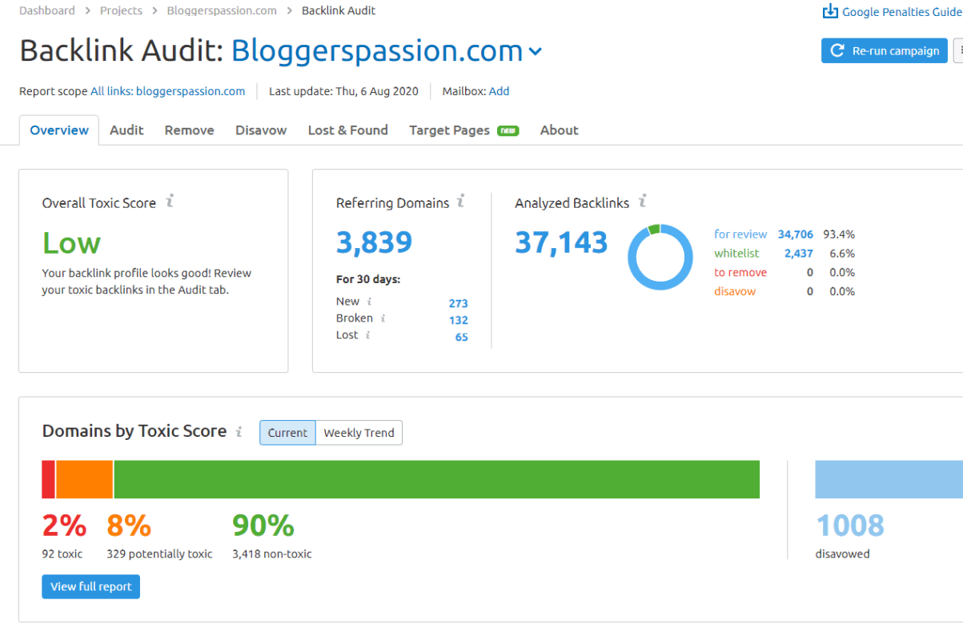Click the 37,143 analyzed backlinks number

[561, 242]
